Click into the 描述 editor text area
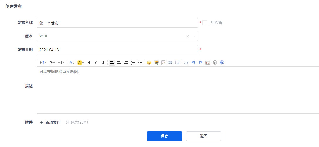This screenshot has width=319, height=147. point(178,90)
